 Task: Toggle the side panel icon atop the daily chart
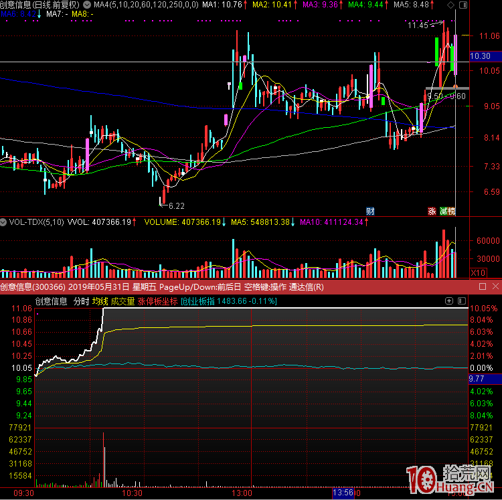coord(463,5)
